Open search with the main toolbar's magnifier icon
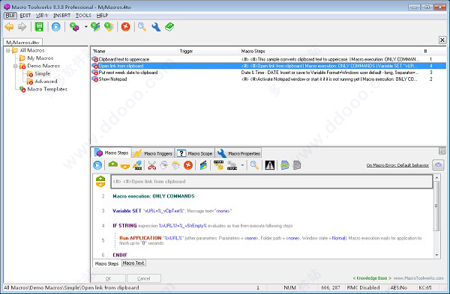Viewport: 450px width, 294px height. click(x=142, y=27)
